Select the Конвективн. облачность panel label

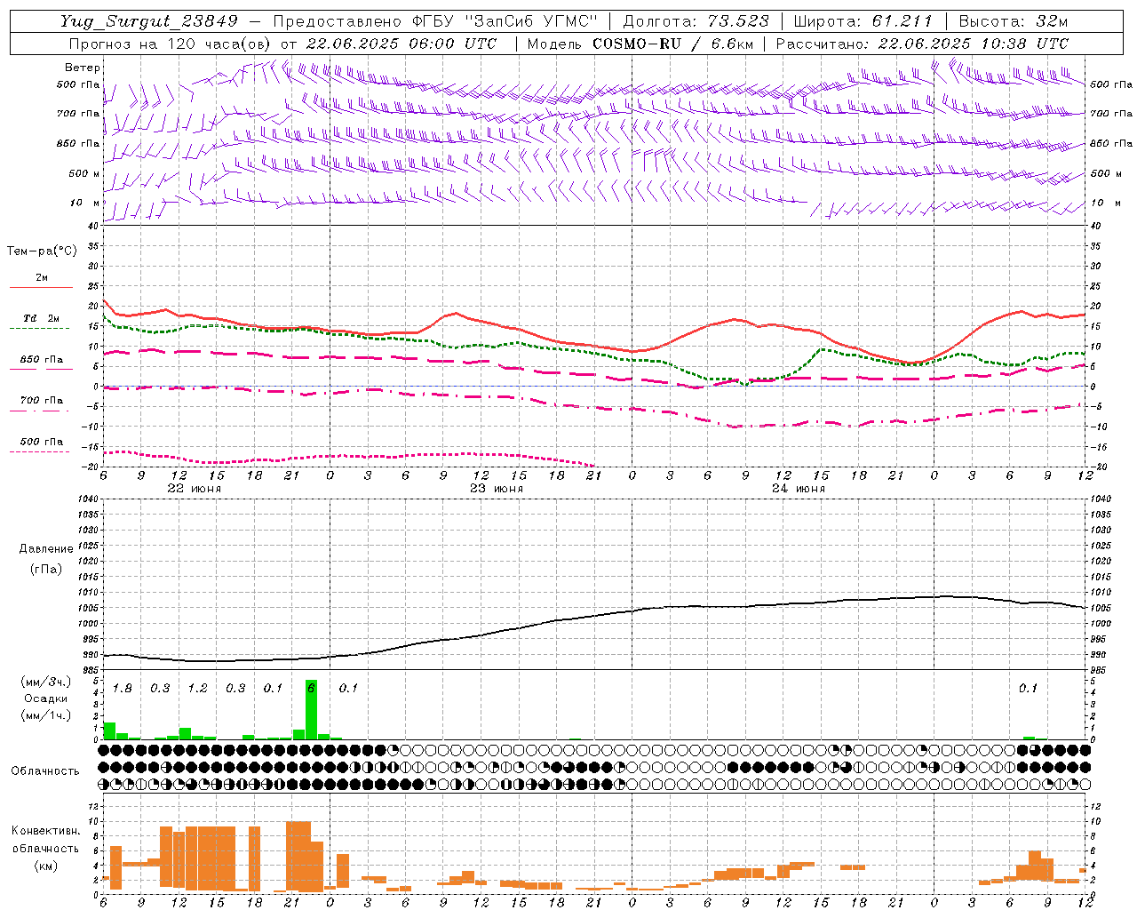click(x=45, y=840)
